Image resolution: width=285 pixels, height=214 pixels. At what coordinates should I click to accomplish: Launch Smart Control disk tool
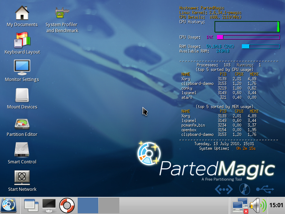(x=22, y=151)
